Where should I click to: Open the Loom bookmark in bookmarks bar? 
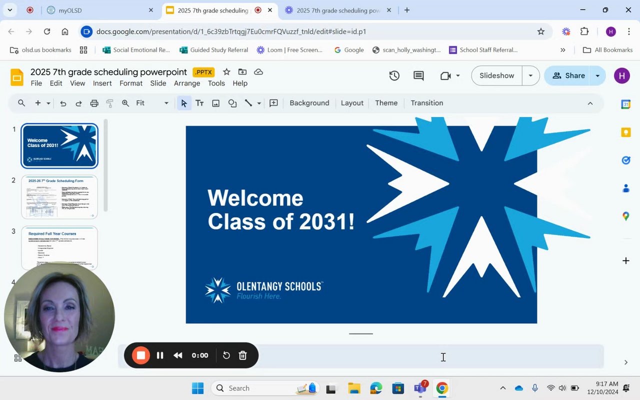289,50
